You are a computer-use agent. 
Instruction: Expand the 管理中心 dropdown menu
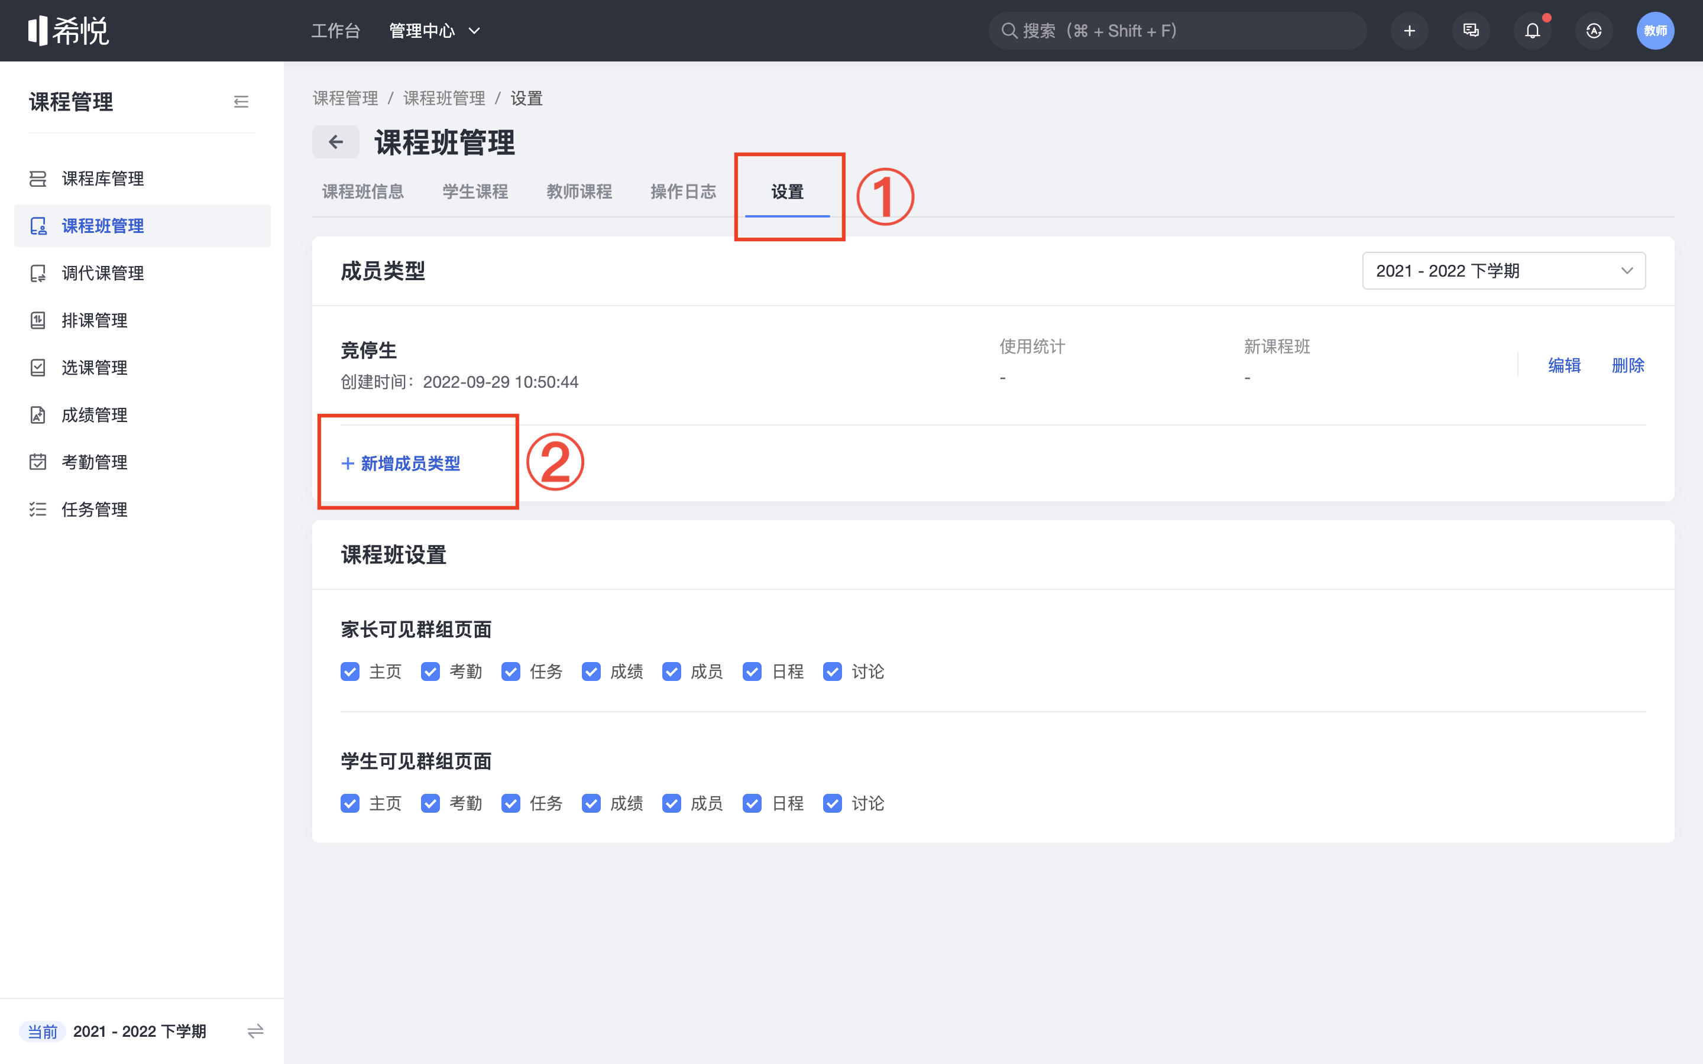tap(435, 31)
